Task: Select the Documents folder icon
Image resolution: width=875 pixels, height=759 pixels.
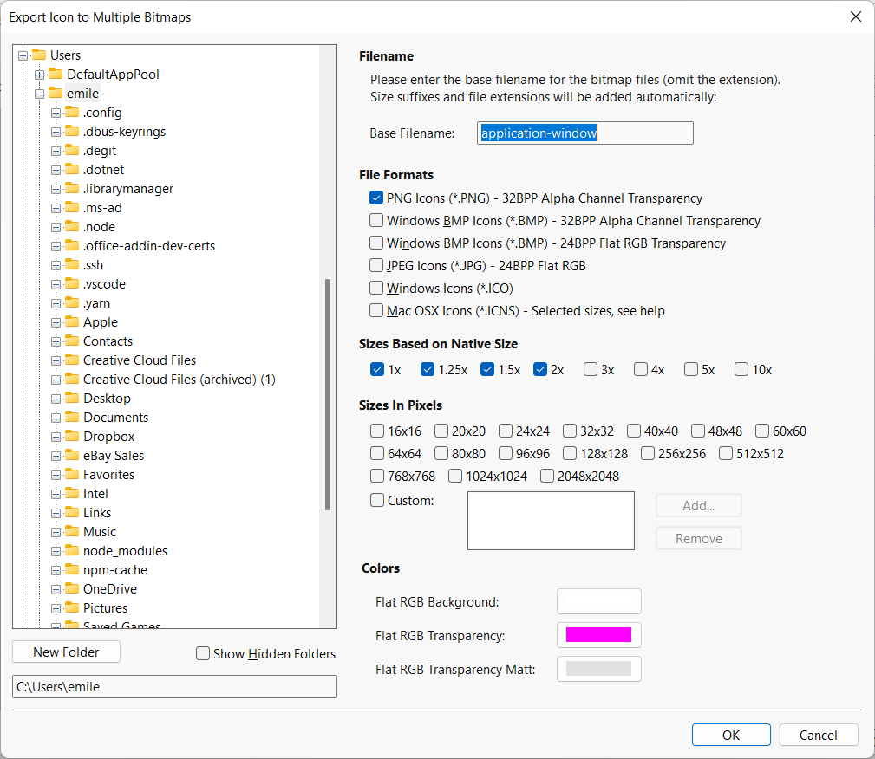Action: 71,418
